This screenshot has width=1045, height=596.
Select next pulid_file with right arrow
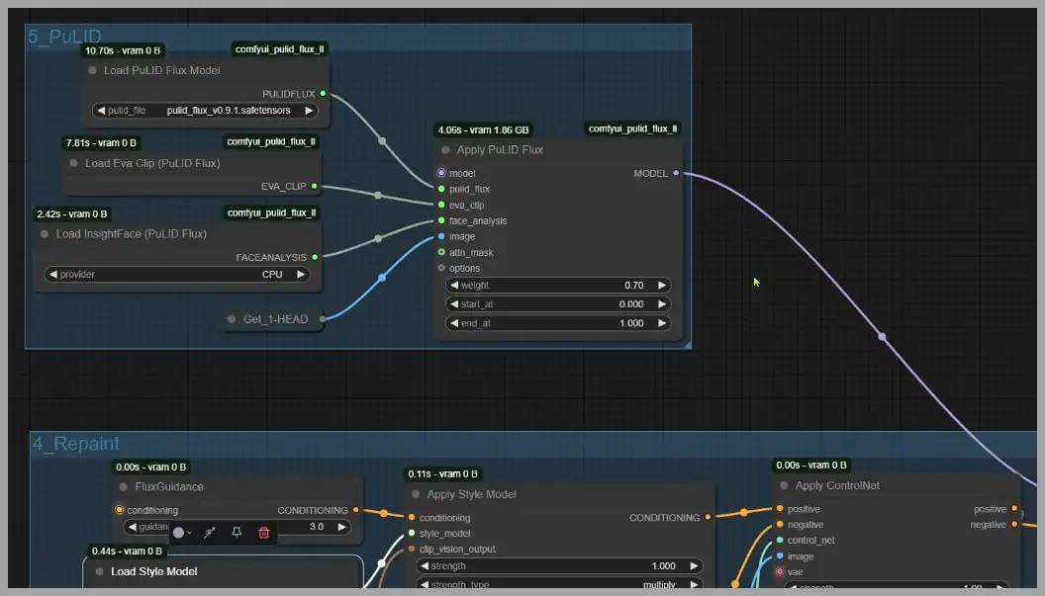click(309, 111)
